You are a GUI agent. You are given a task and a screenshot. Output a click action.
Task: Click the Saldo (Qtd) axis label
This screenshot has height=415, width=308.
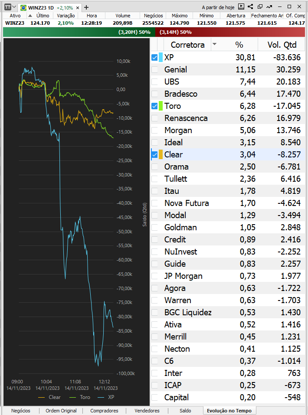144,215
